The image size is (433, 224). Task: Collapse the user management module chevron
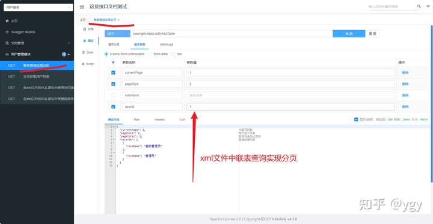tap(69, 54)
